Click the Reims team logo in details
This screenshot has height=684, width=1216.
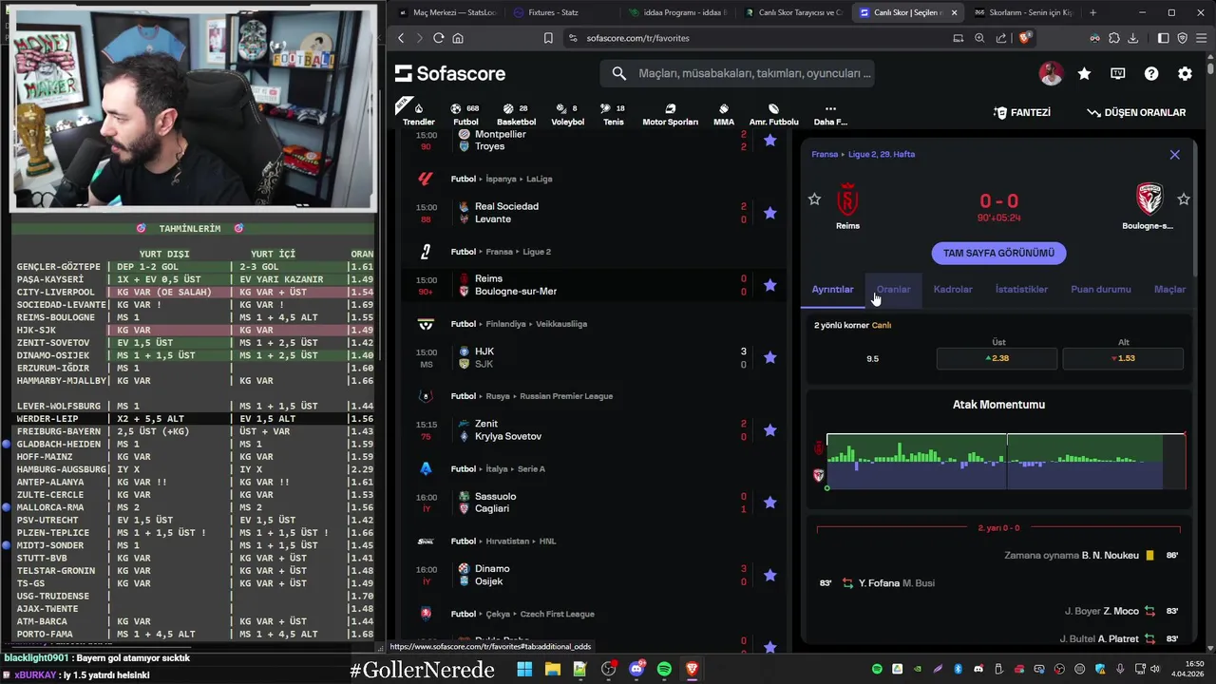pyautogui.click(x=847, y=201)
